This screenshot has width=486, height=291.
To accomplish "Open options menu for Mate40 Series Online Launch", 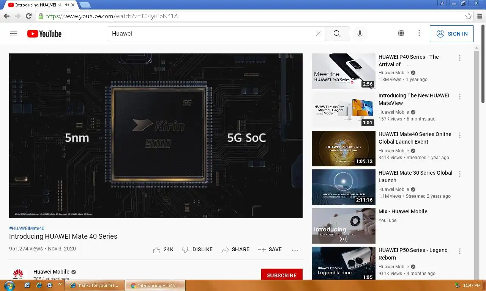I will 460,135.
